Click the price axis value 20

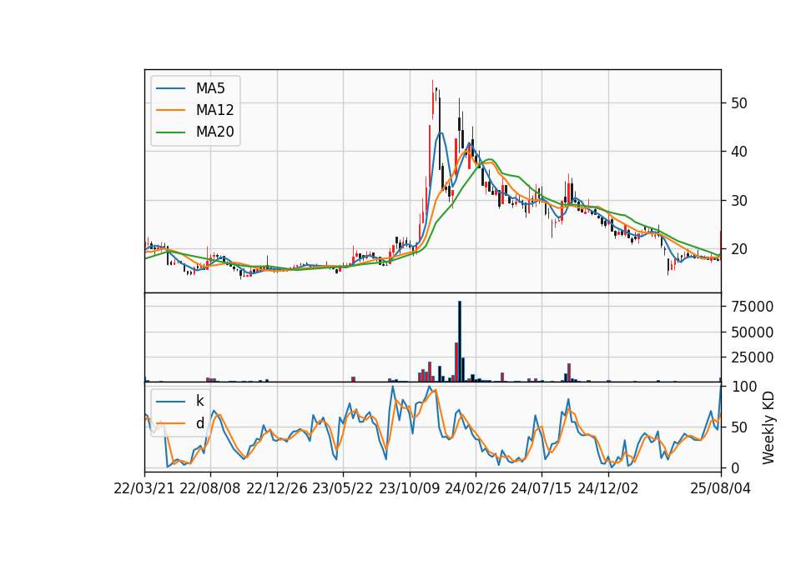(739, 249)
